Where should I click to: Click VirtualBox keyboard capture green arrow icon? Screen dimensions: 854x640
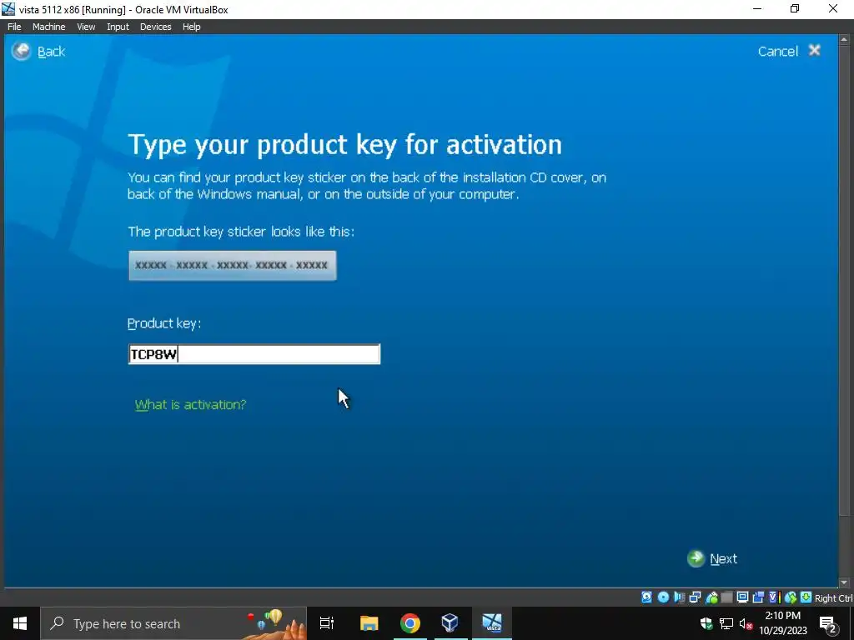click(x=806, y=597)
